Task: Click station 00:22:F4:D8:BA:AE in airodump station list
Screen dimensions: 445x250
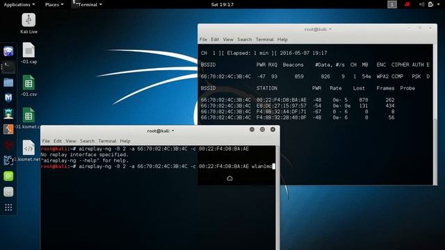Action: (x=281, y=100)
